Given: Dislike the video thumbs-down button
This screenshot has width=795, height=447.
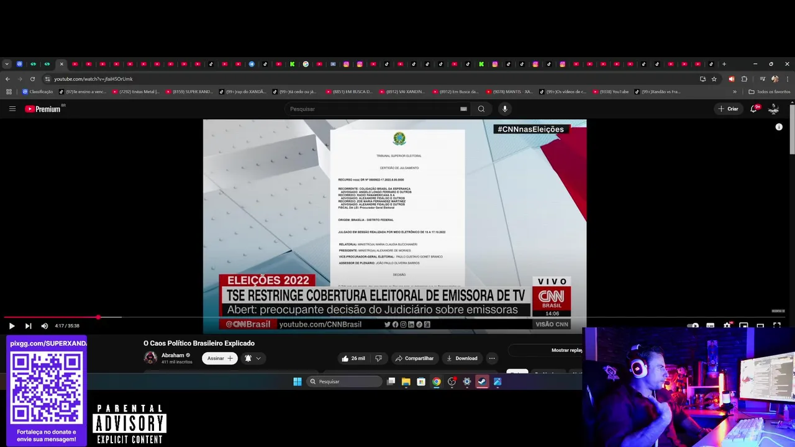Looking at the screenshot, I should click(x=379, y=358).
